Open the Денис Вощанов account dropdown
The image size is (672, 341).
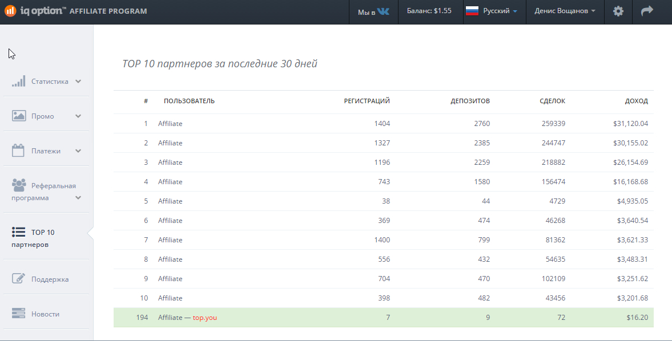coord(565,11)
